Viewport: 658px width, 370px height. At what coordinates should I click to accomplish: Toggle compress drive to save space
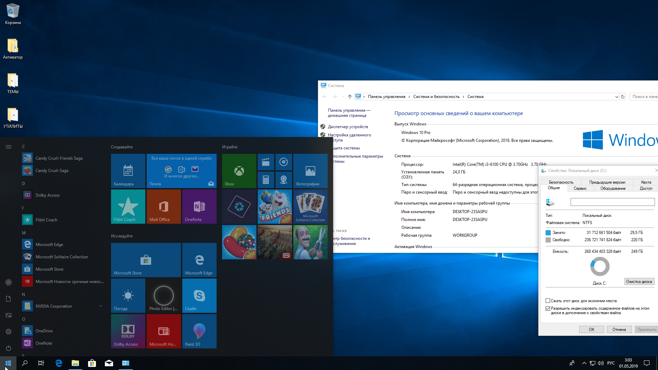point(548,300)
